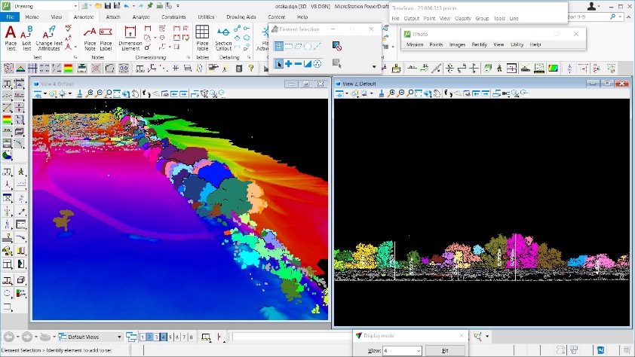Select the Place Table tool

[x=202, y=37]
